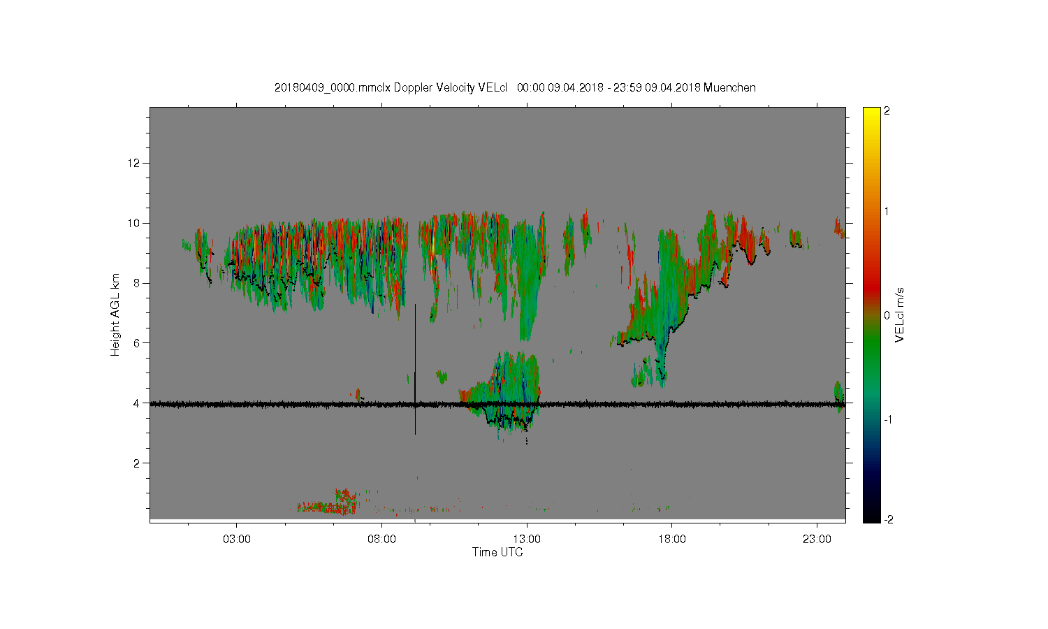Image resolution: width=1048 pixels, height=629 pixels.
Task: Select height axis tick label "6"
Action: coord(138,343)
